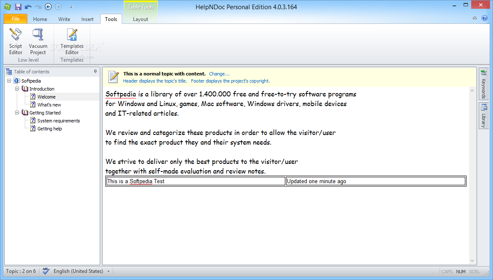
Task: Click the SCRL status bar indicator
Action: coord(475,272)
